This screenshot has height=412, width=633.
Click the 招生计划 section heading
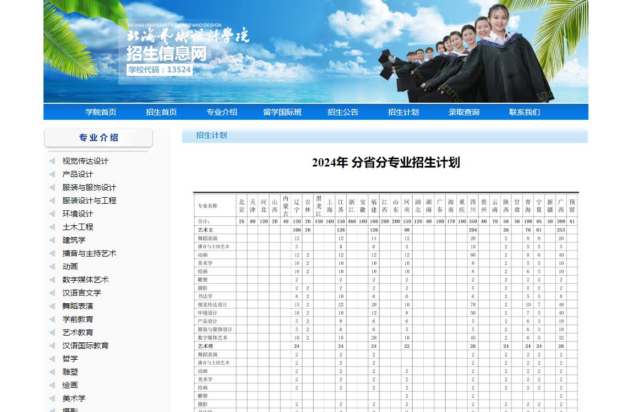211,135
